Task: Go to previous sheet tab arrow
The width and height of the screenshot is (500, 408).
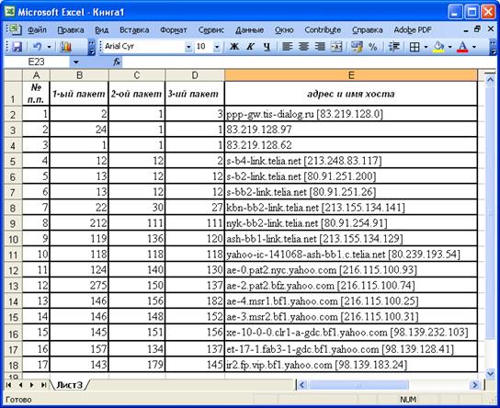Action: click(x=21, y=385)
